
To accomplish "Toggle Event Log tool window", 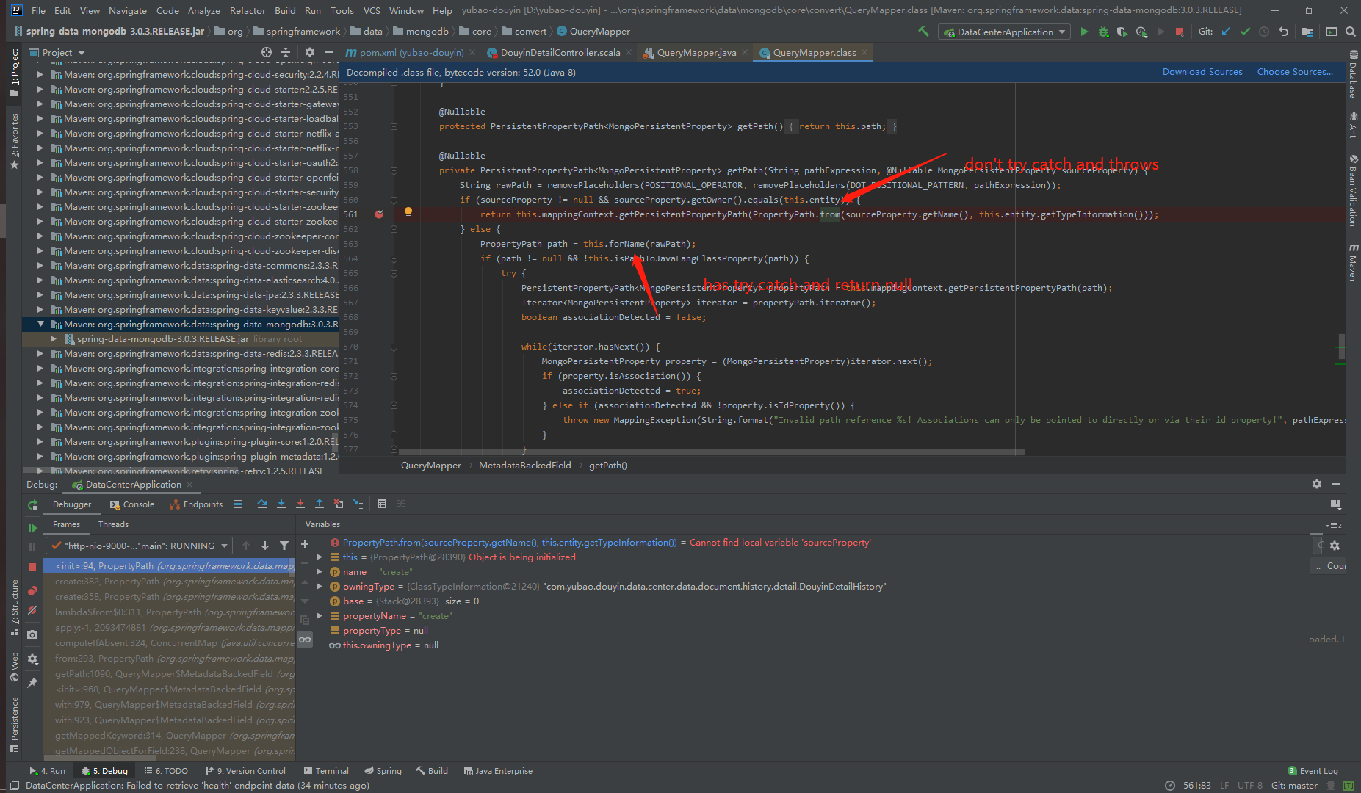I will [x=1313, y=771].
